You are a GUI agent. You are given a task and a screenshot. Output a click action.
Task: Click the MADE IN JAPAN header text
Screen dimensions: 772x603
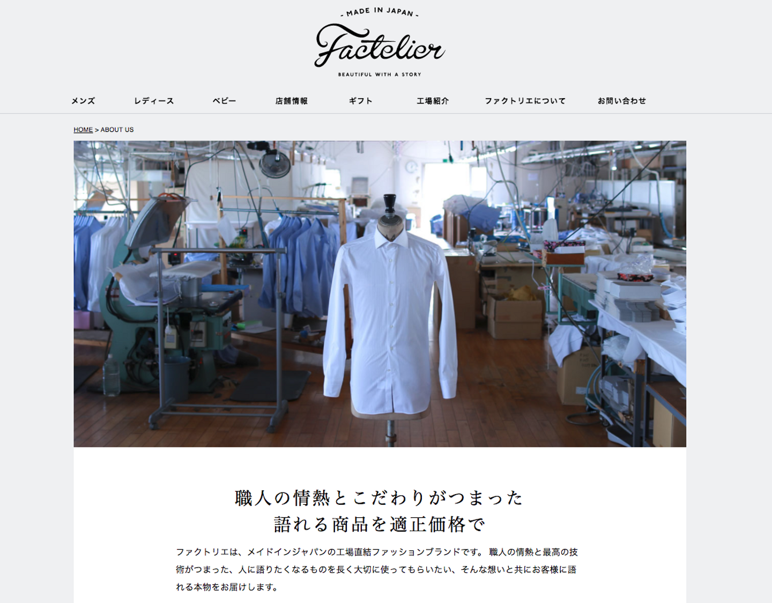(x=380, y=12)
